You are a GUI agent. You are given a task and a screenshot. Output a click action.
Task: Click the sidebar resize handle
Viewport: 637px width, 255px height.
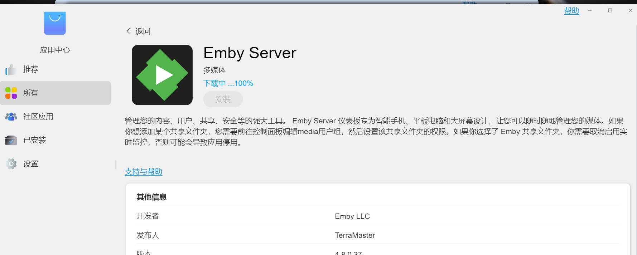[x=116, y=165]
